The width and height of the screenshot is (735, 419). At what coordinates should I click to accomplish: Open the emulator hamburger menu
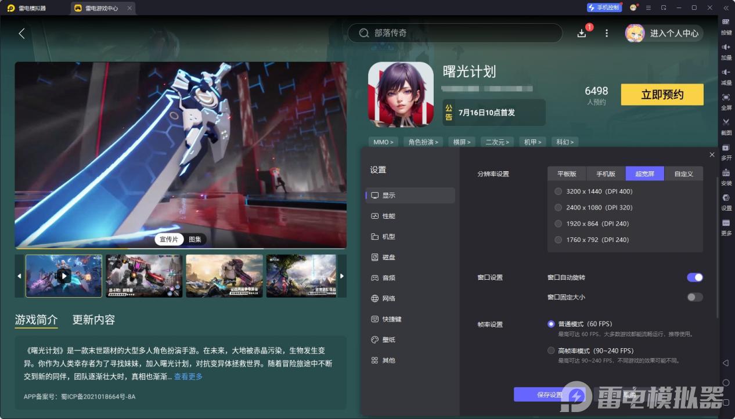point(648,8)
